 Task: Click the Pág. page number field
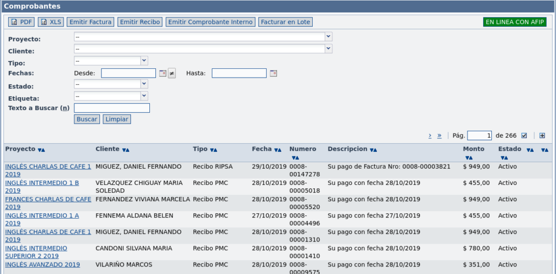pyautogui.click(x=479, y=136)
